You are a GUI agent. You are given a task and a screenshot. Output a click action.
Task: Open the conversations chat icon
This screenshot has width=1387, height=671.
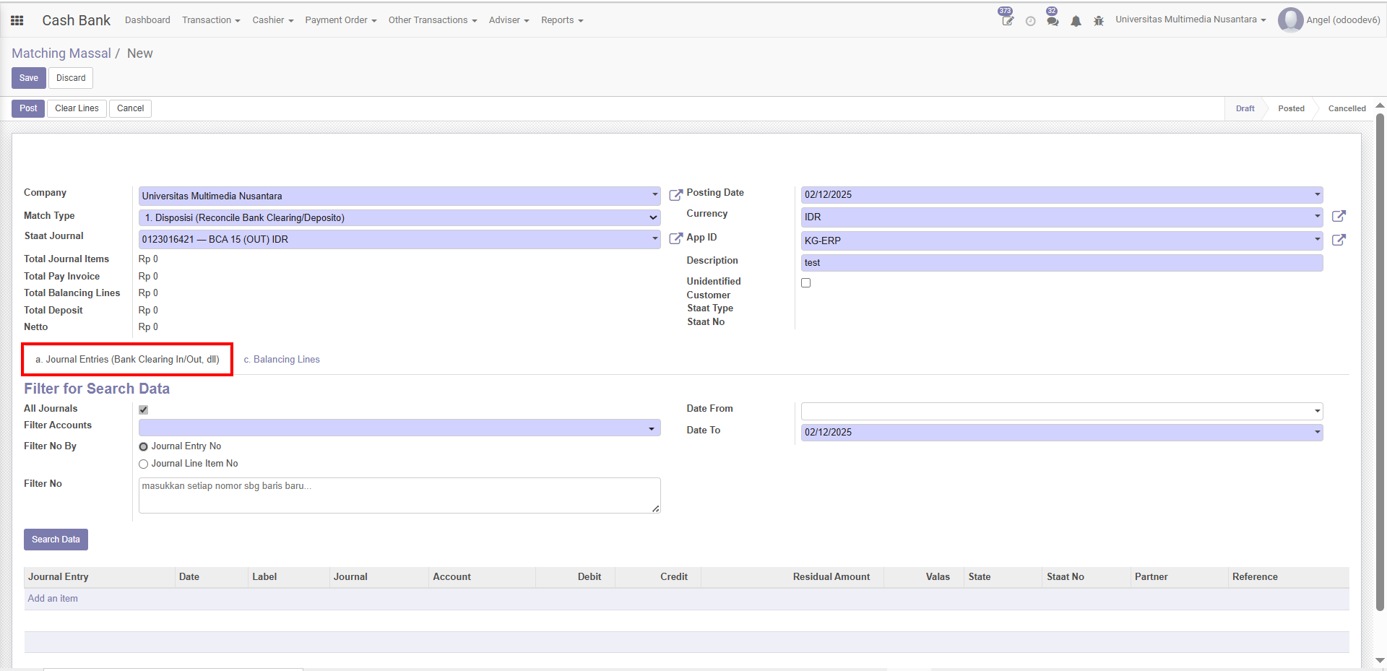tap(1053, 21)
